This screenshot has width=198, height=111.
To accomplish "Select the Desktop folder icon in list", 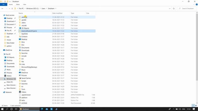I will tap(20, 39).
